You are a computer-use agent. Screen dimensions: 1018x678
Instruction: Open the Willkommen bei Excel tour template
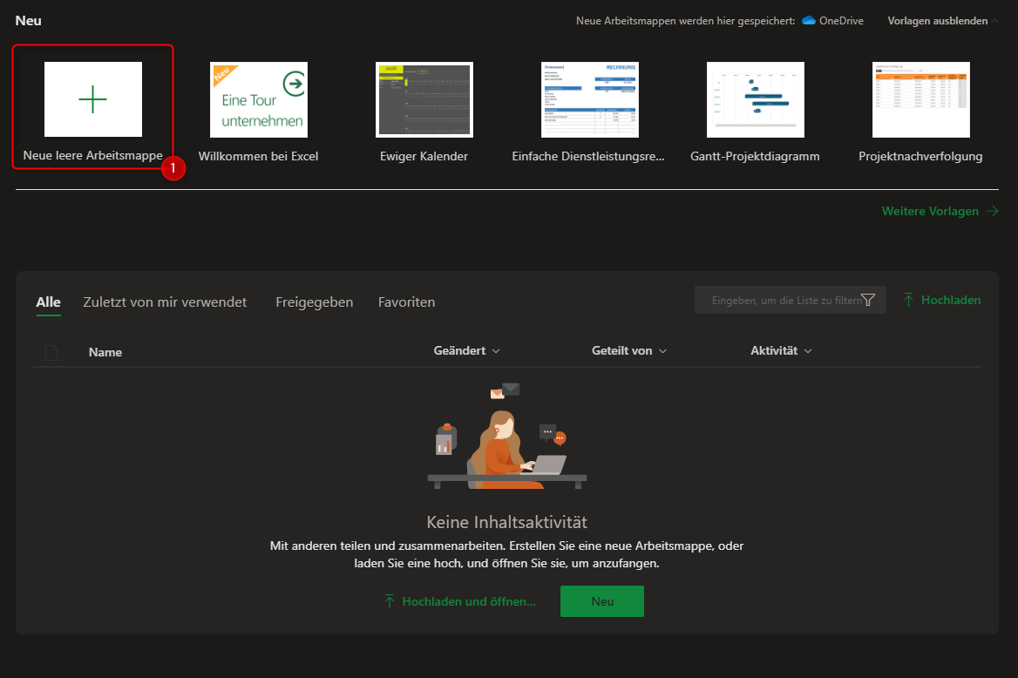coord(259,99)
